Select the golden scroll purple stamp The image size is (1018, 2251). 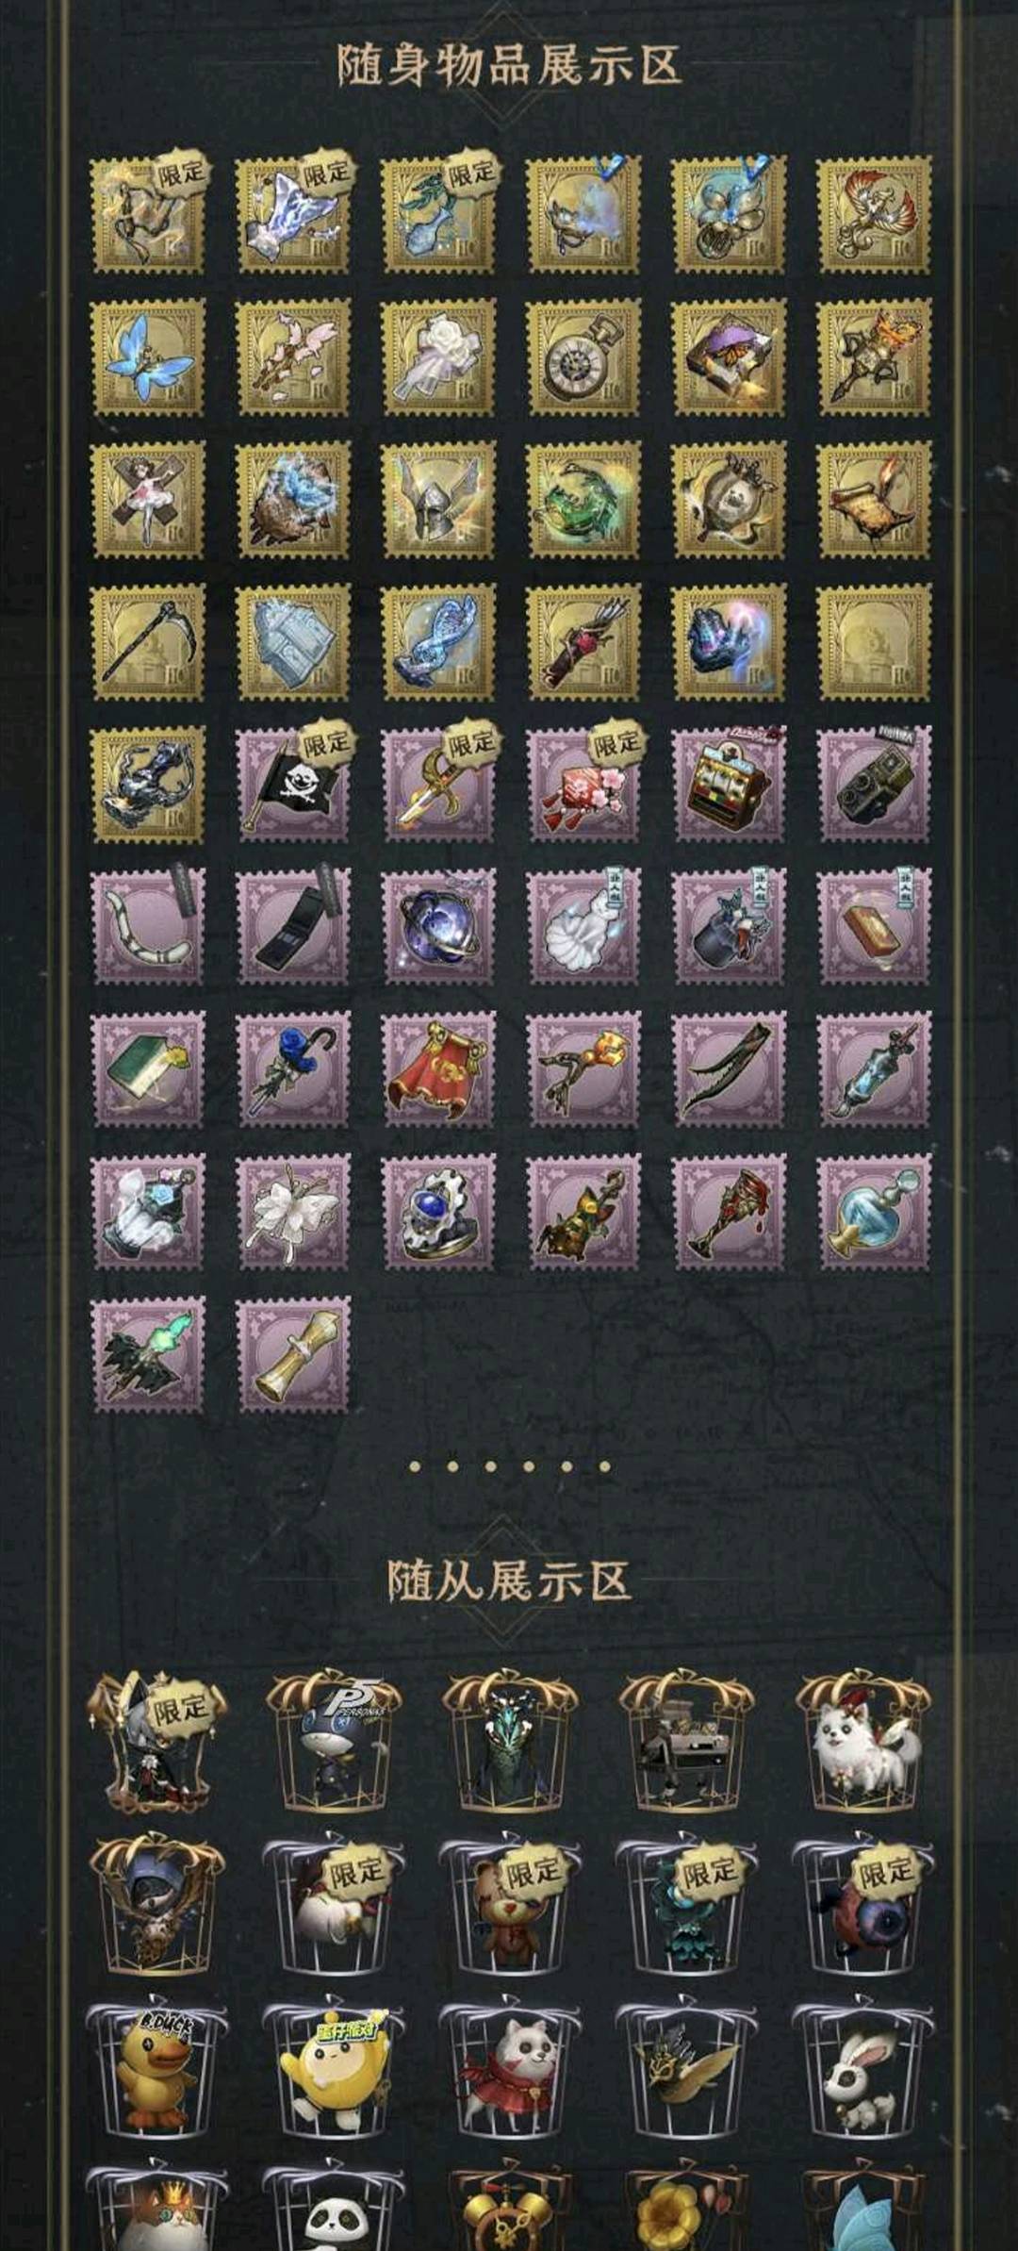tap(293, 1355)
